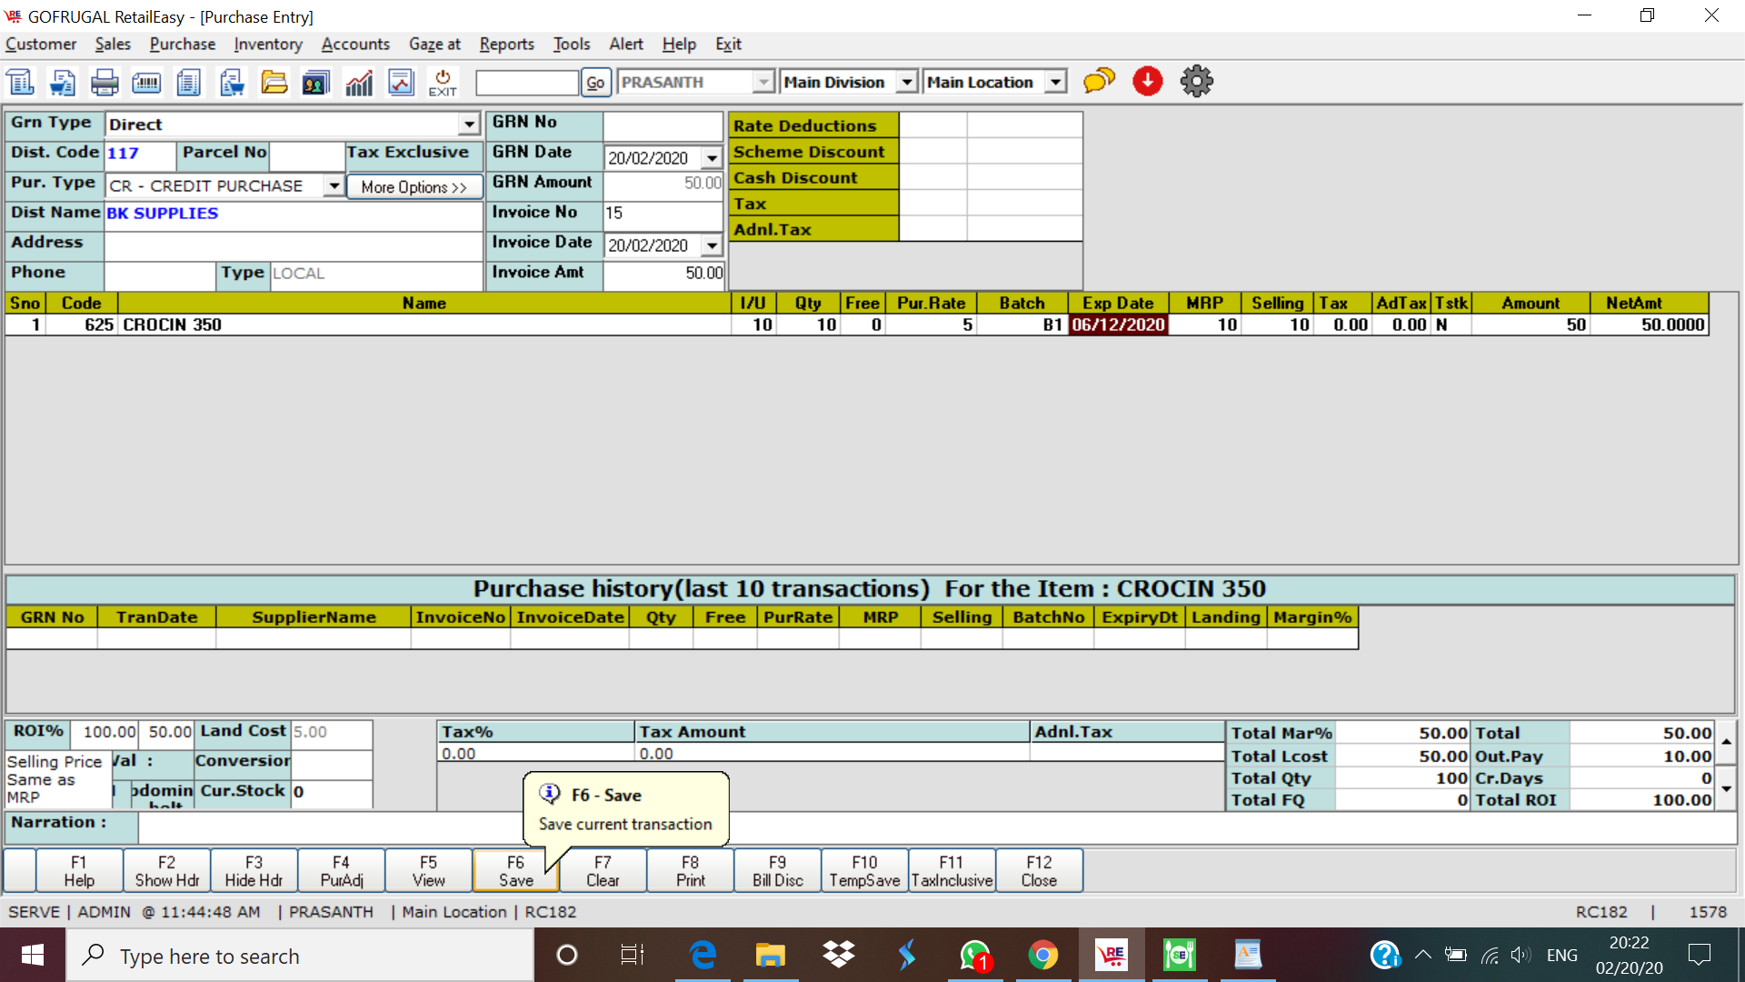The image size is (1745, 982).
Task: Click the red download arrow icon
Action: (x=1147, y=82)
